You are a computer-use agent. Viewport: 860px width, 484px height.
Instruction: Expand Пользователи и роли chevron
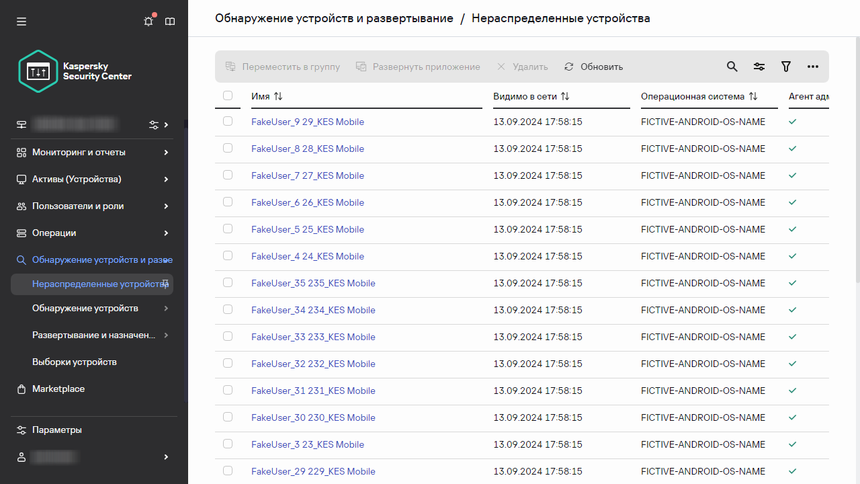point(166,206)
